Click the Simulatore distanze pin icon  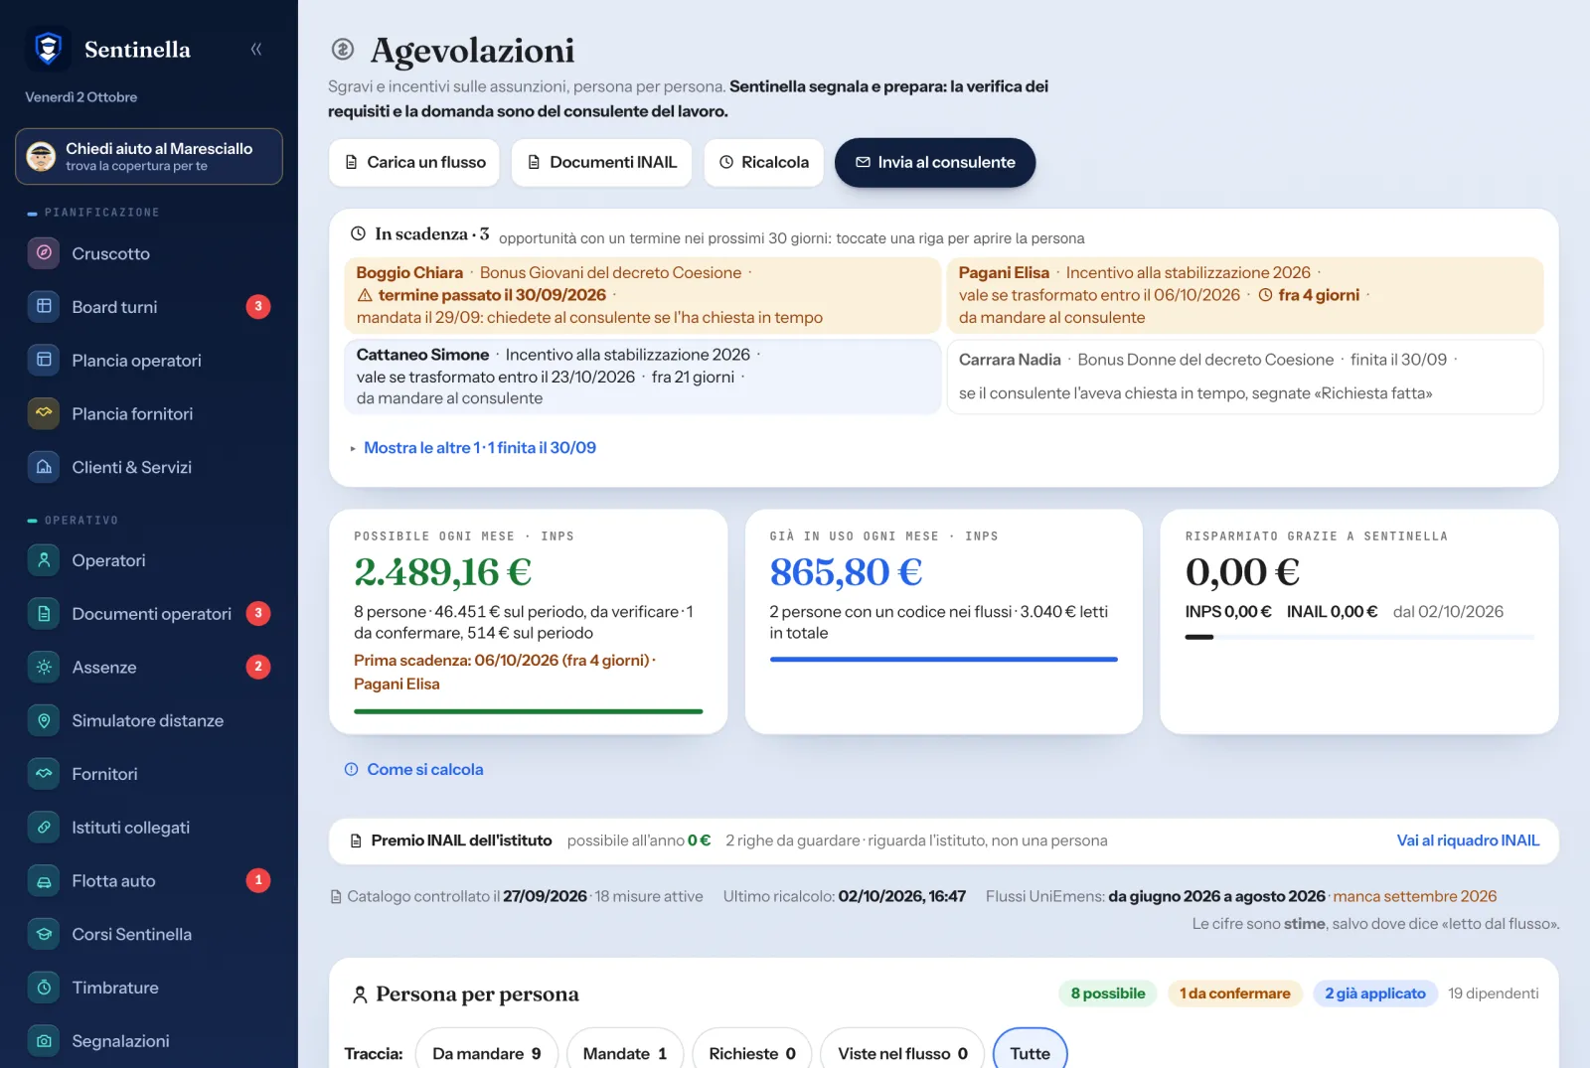[44, 720]
